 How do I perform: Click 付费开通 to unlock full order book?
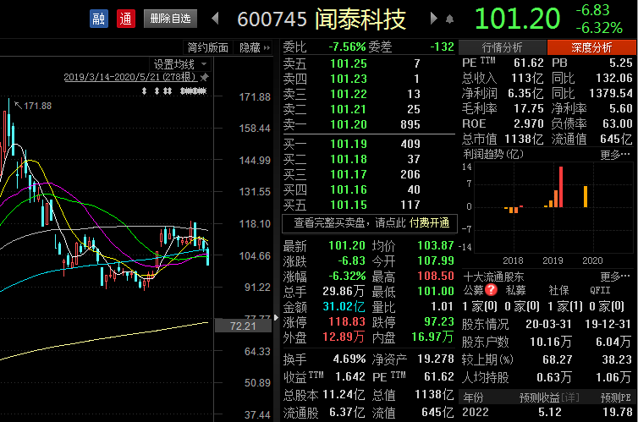429,222
